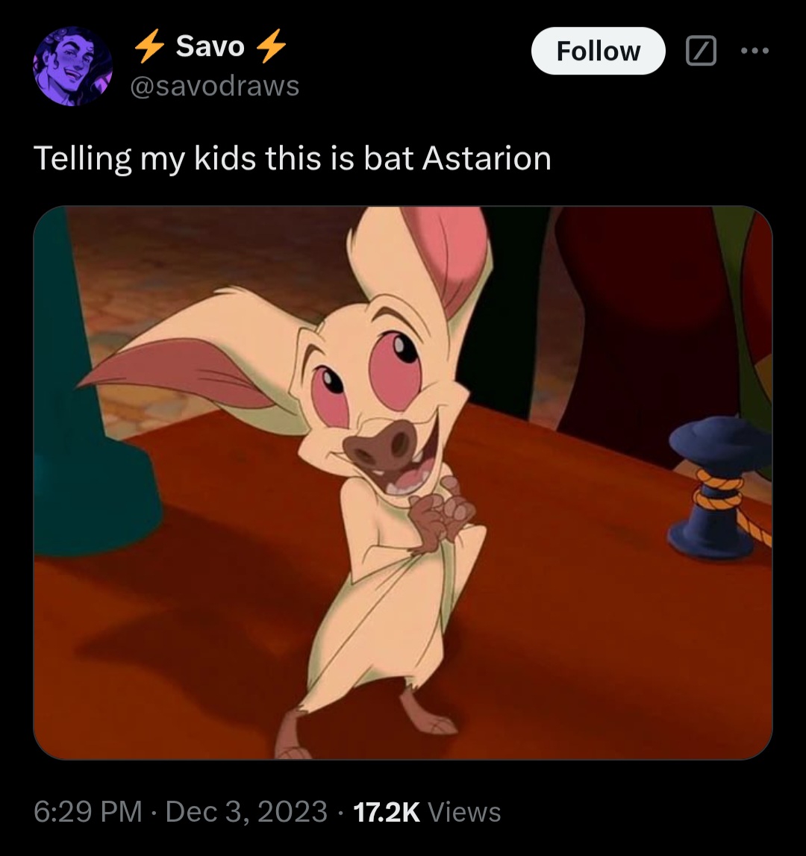
Task: Click the lightning bolt after Savo
Action: (x=271, y=46)
